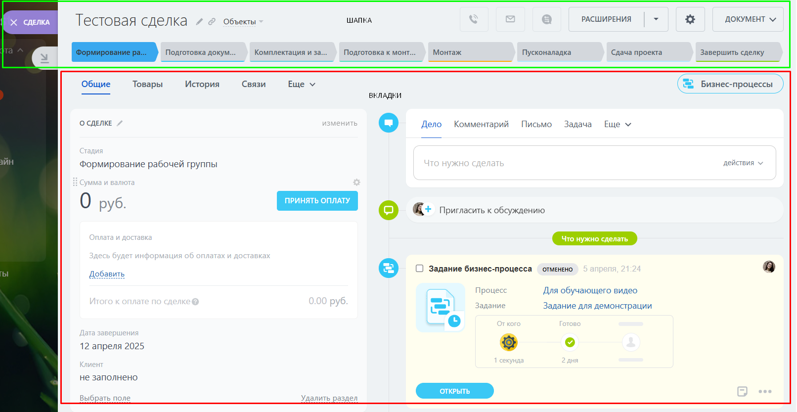Open the chat bubble icon in header

coord(546,19)
